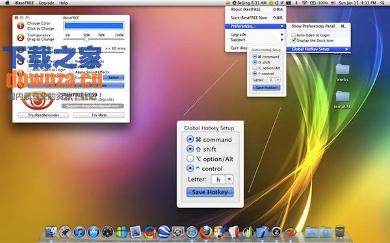Click Beijing 8:33 AM world clock text
390x243 pixels.
[x=252, y=3]
